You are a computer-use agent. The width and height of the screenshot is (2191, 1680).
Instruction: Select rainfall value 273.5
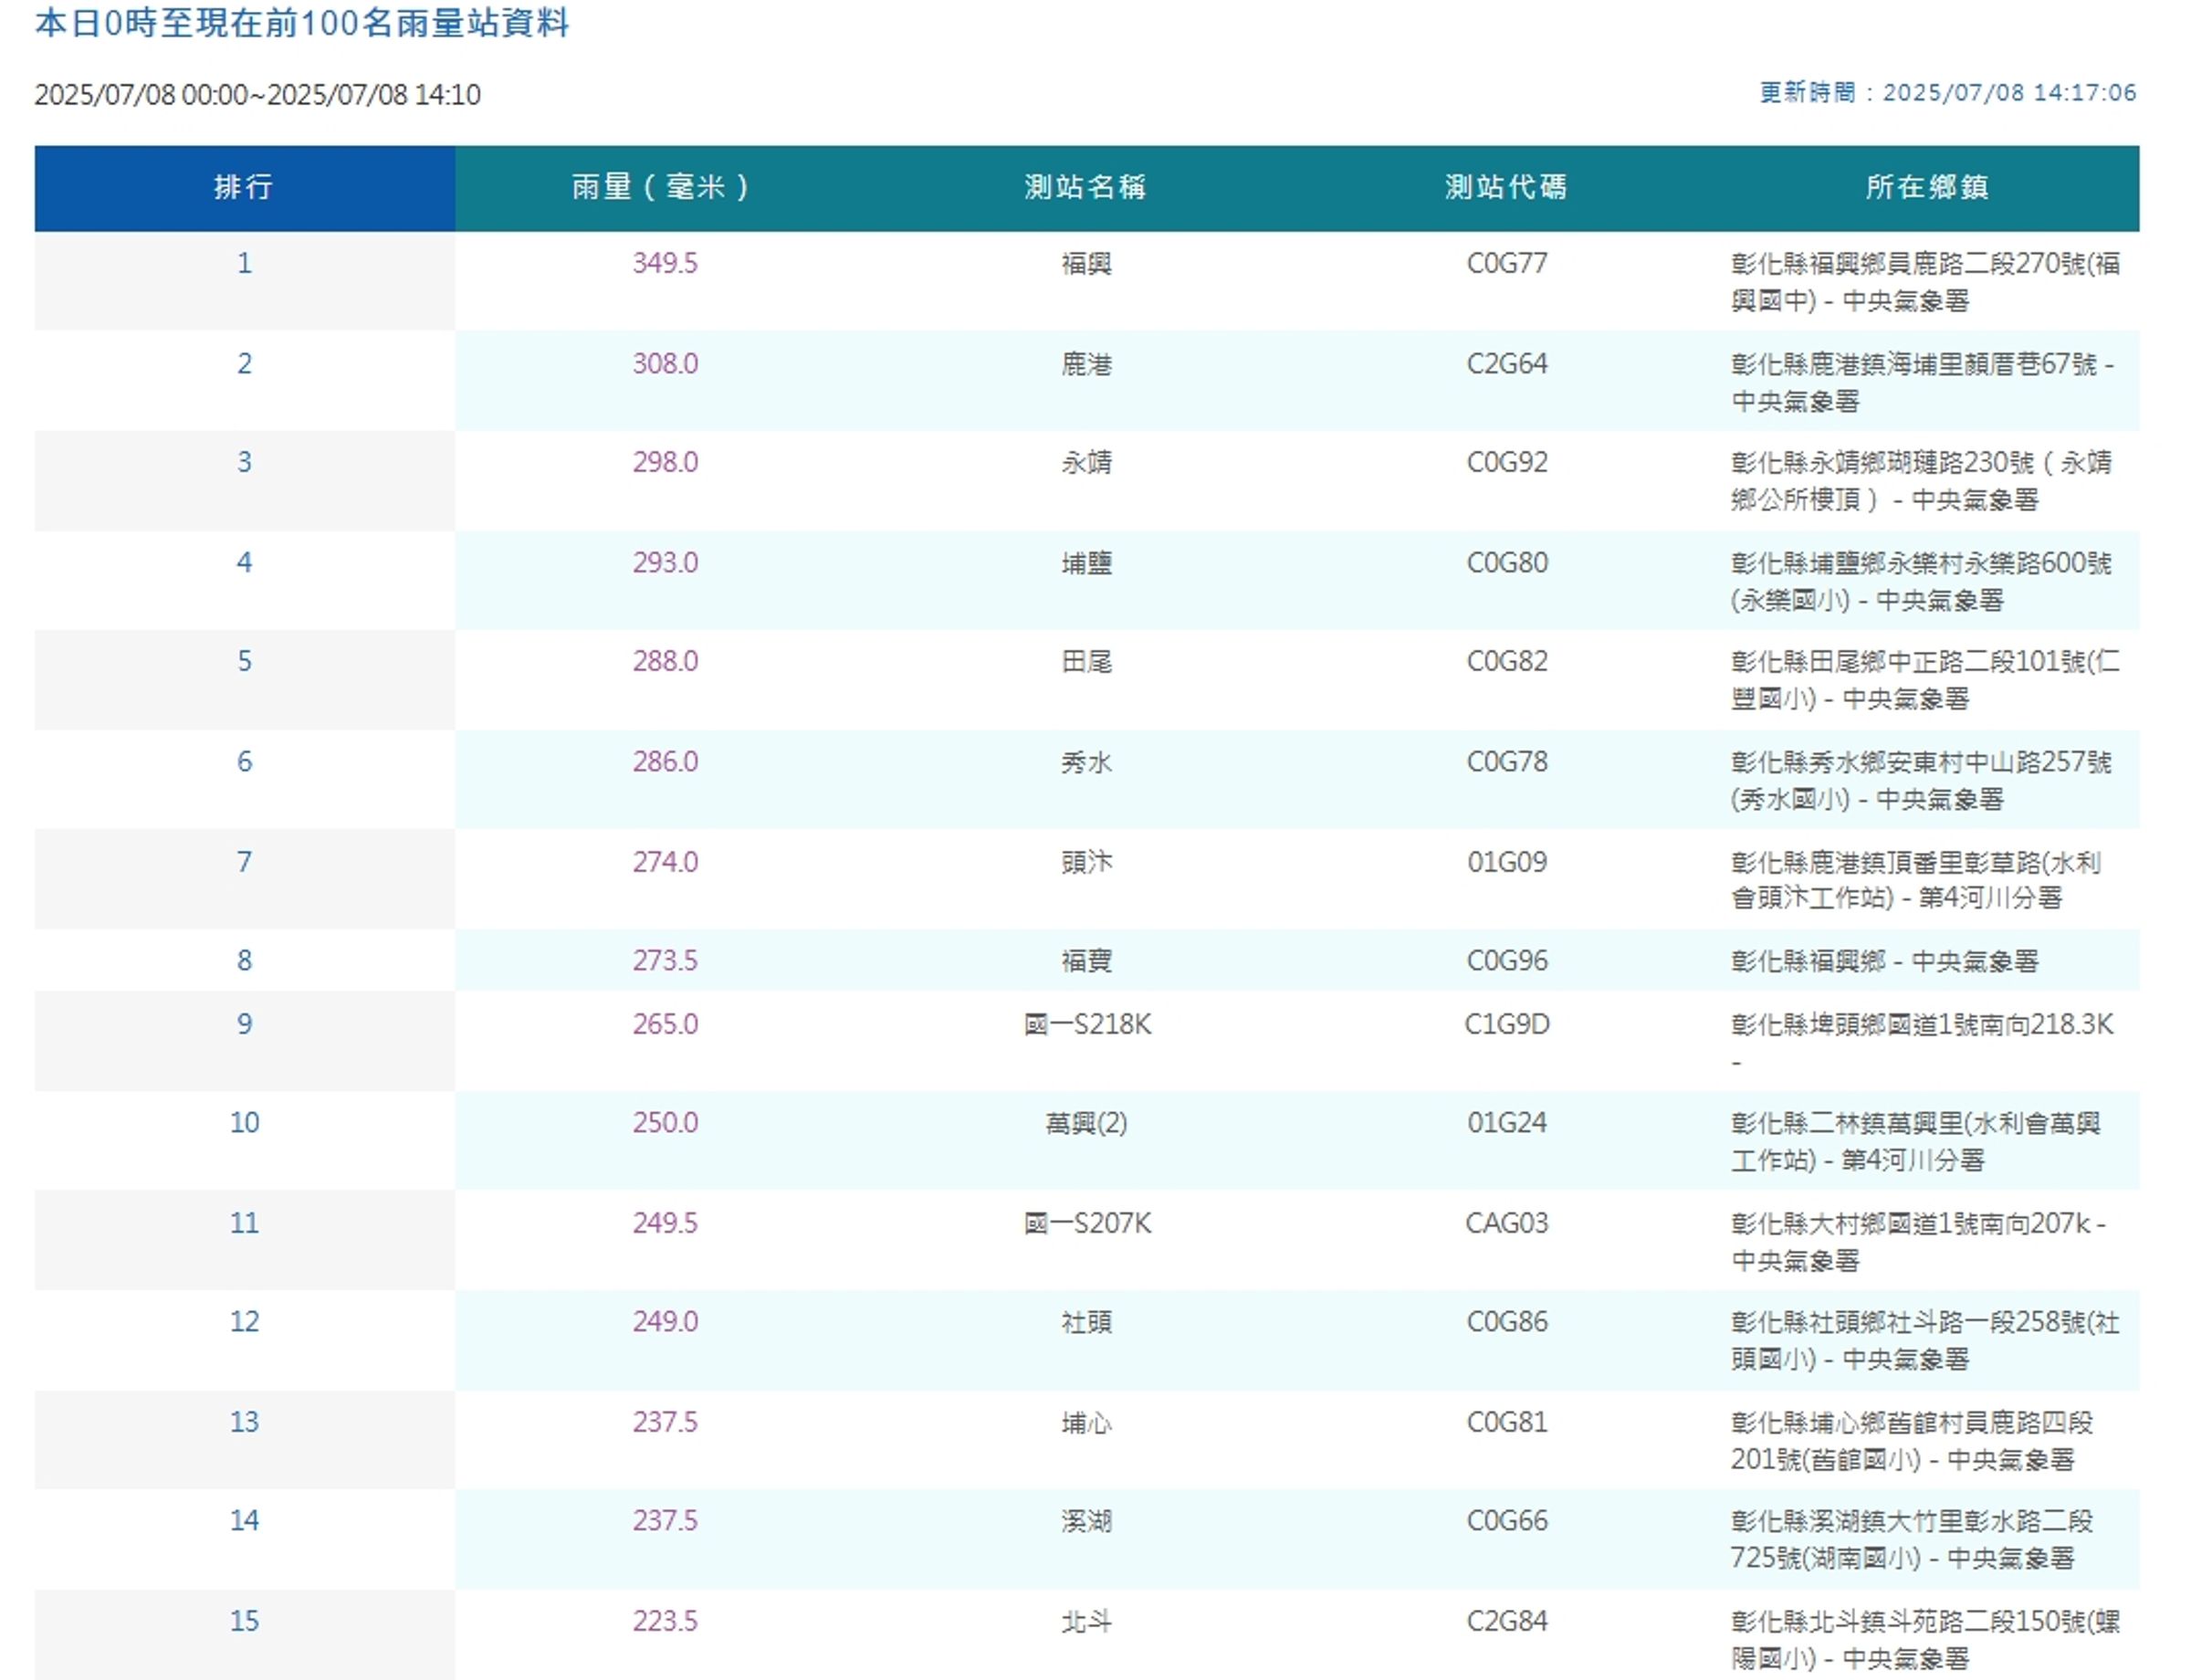(665, 960)
